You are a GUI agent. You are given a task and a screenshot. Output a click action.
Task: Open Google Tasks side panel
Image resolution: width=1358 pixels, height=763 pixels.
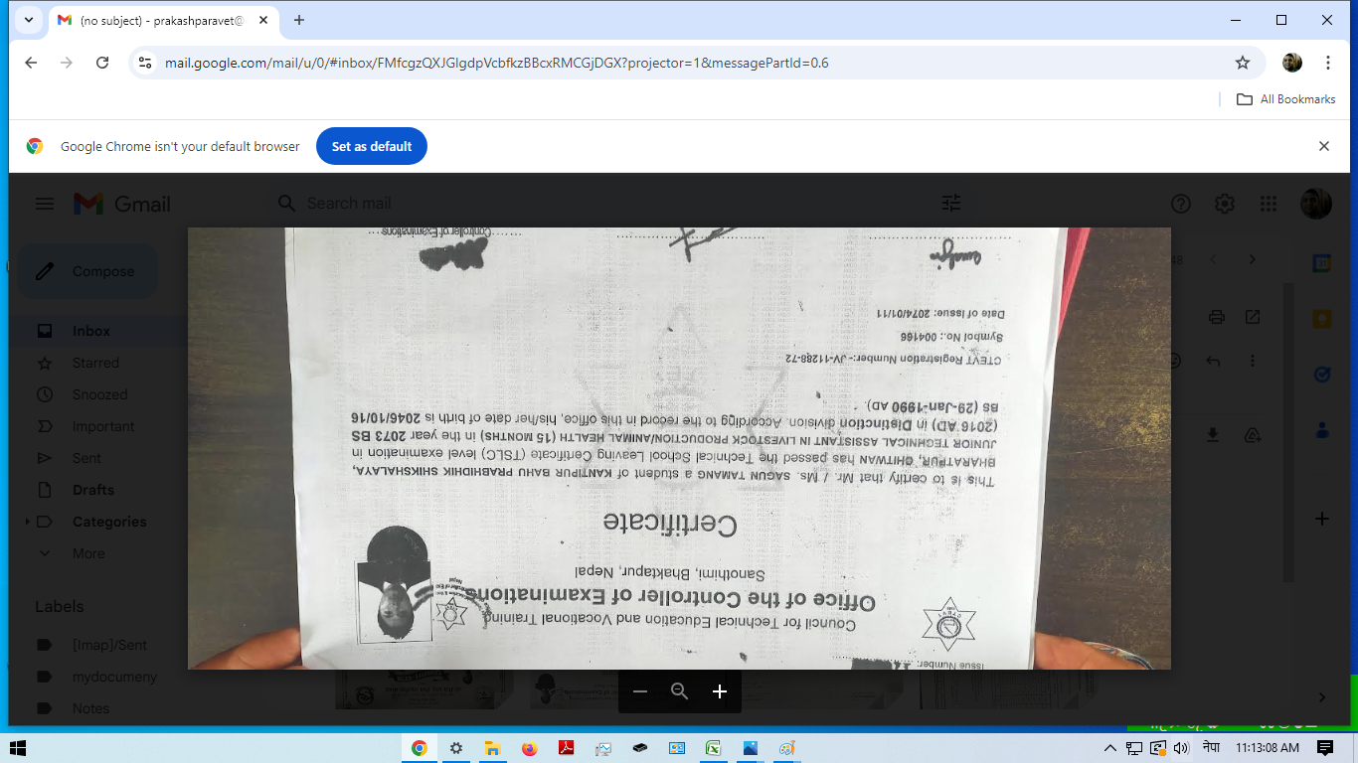(1321, 375)
